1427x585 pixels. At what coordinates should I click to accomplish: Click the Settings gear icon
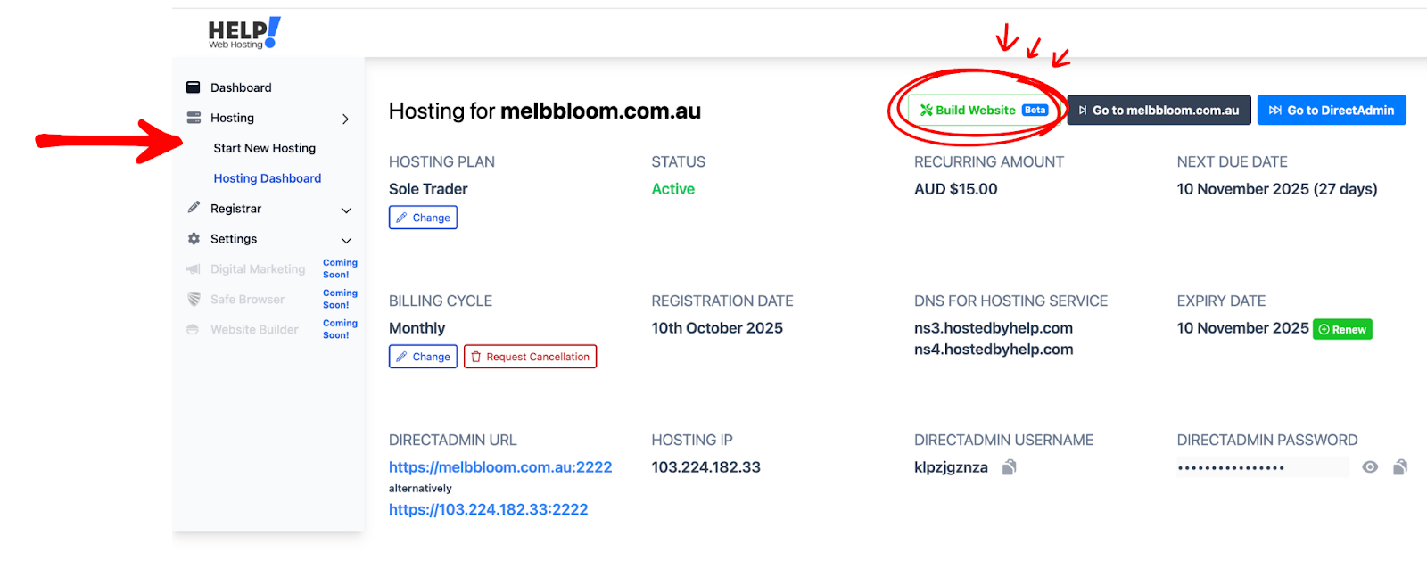[x=194, y=239]
